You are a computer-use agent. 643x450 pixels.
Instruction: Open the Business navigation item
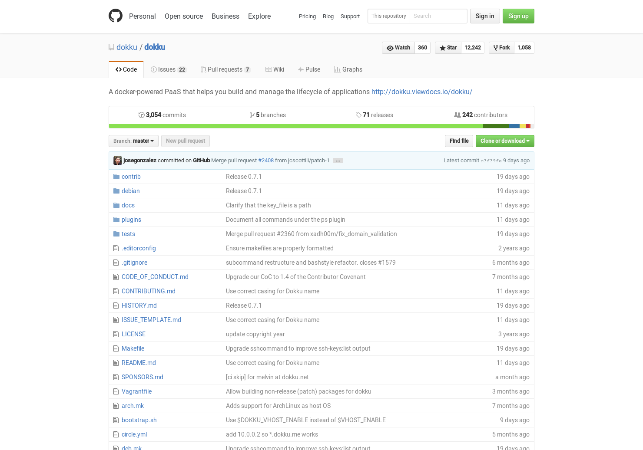click(x=225, y=16)
